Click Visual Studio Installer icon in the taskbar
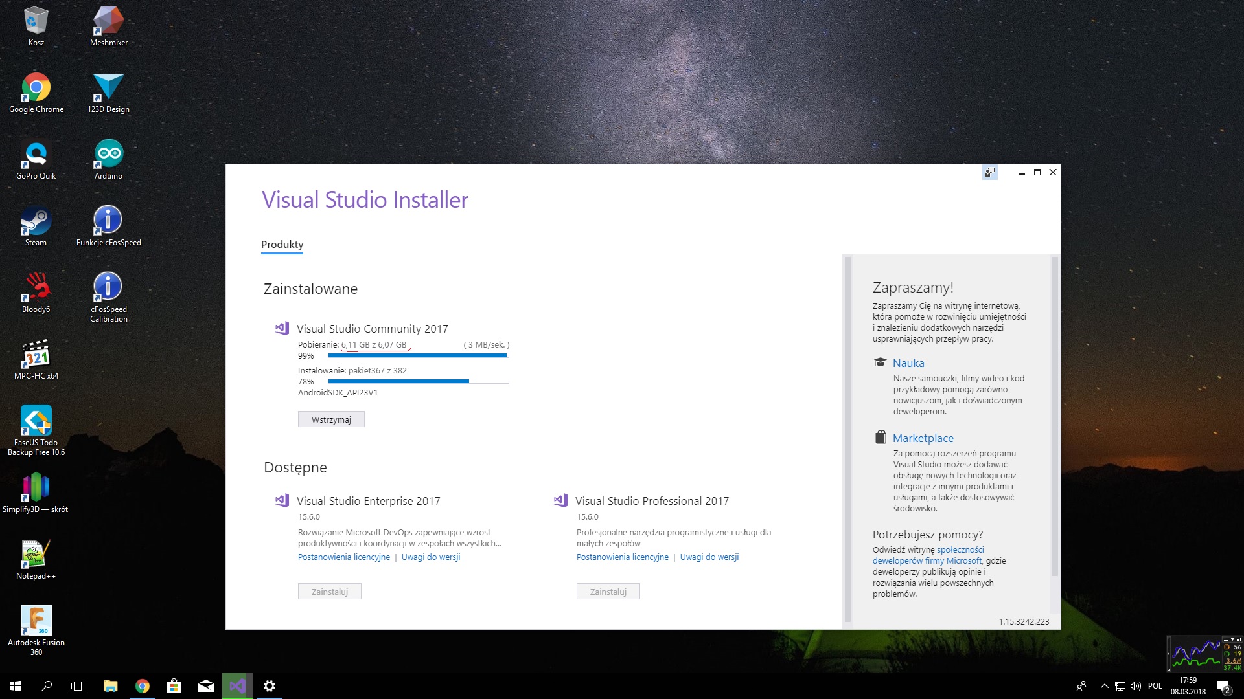The height and width of the screenshot is (699, 1244). (238, 686)
